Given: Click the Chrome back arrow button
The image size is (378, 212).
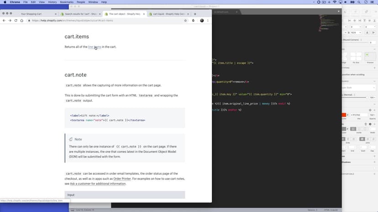Looking at the screenshot, I should tap(4, 20).
